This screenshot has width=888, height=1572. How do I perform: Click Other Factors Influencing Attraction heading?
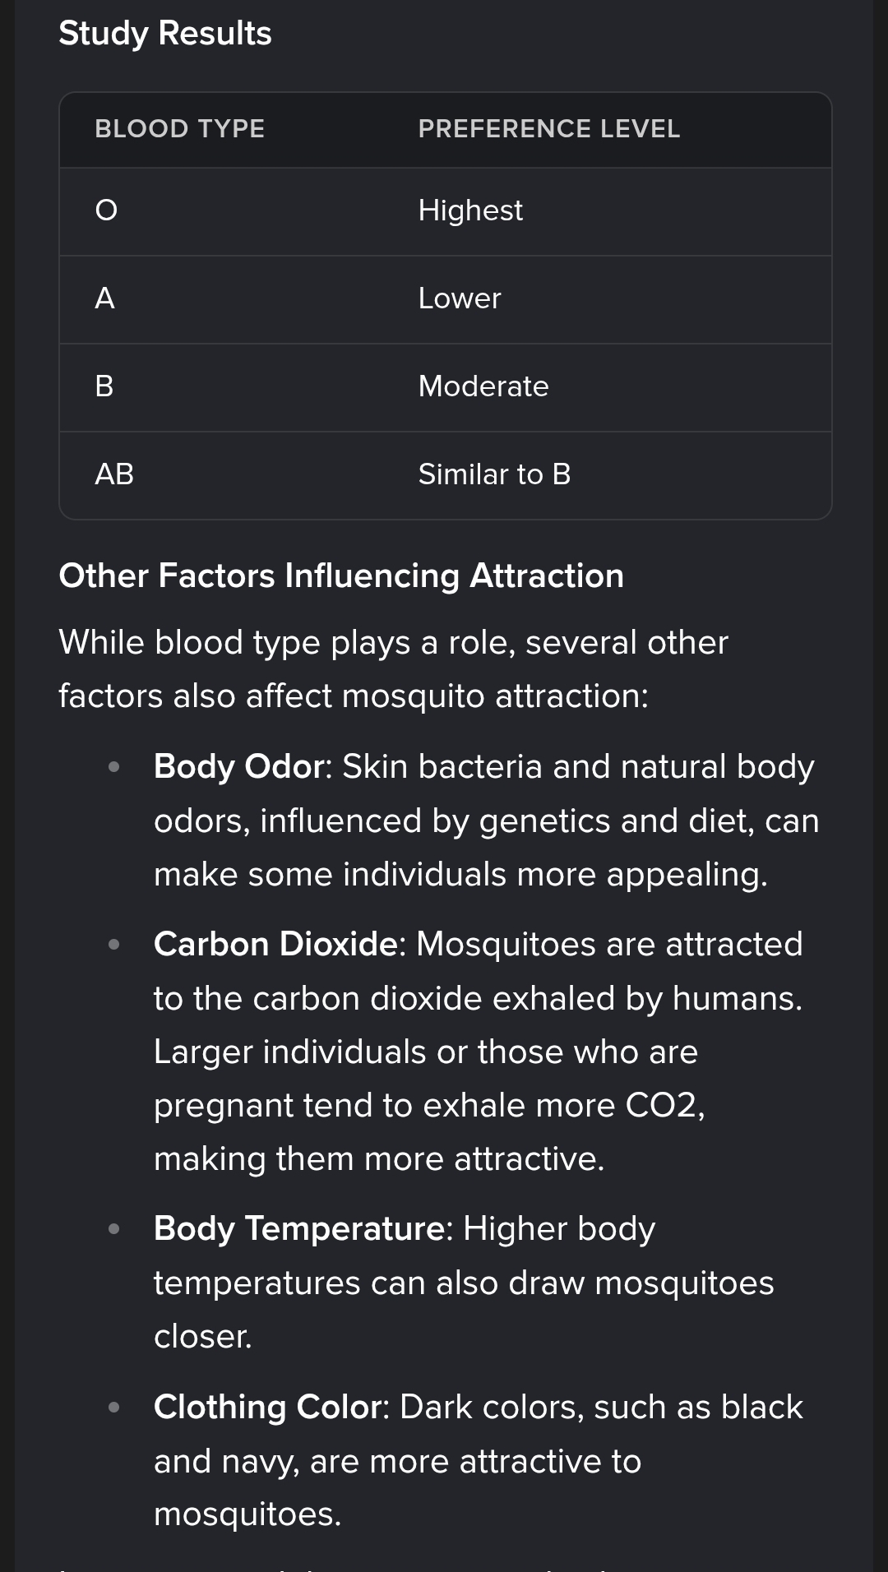point(341,576)
